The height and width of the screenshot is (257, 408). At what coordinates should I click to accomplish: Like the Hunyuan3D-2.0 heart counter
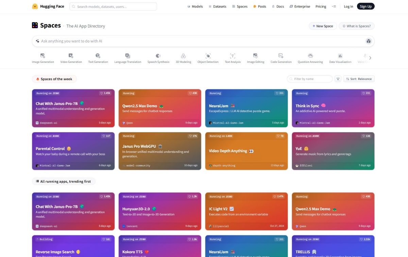tap(192, 196)
